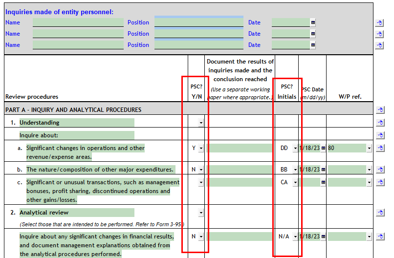
Task: Click note icon on 'nature/composition of other major expenditures' row
Action: click(380, 170)
